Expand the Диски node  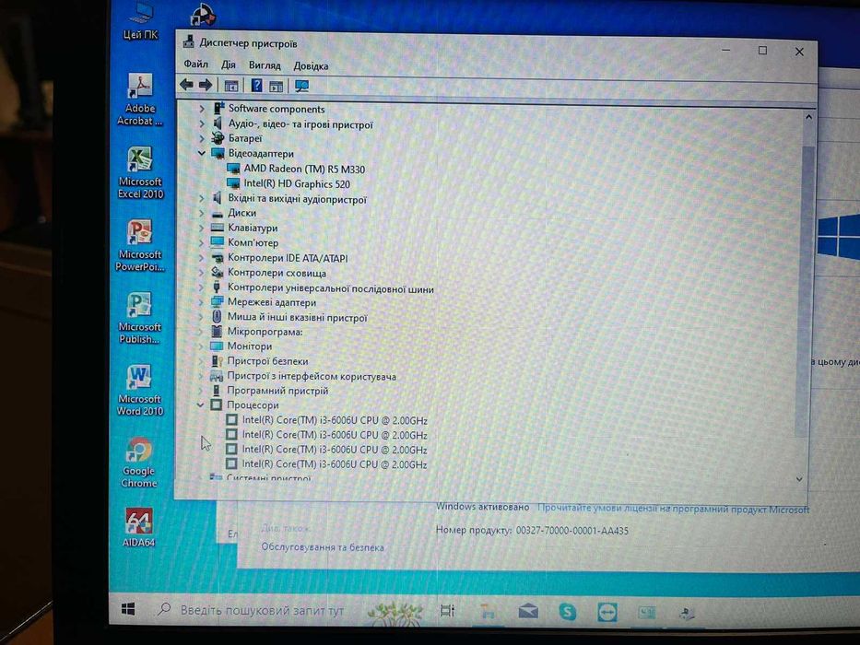click(x=201, y=213)
